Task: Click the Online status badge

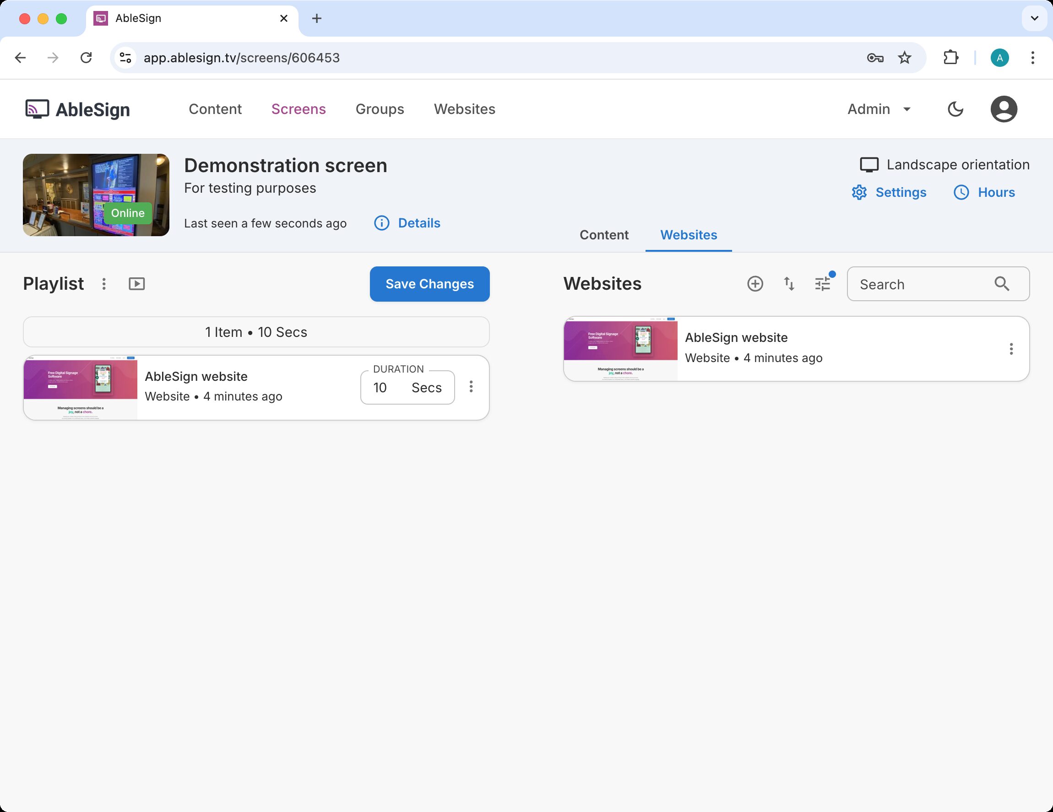Action: click(x=127, y=213)
